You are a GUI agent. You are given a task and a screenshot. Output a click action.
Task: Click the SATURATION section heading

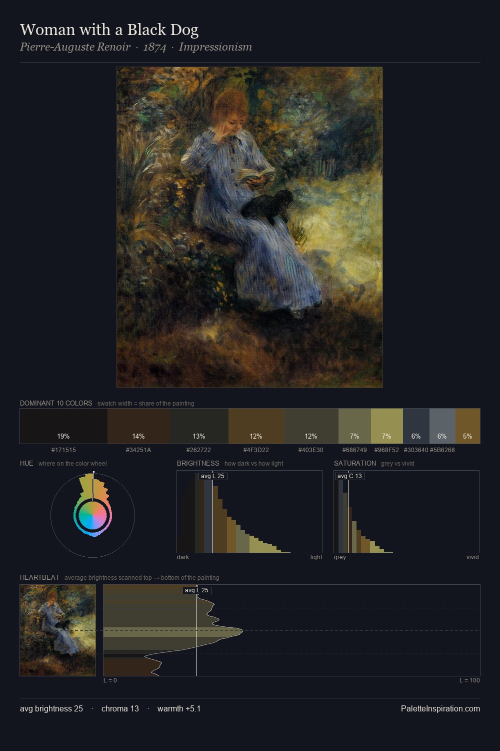pyautogui.click(x=355, y=463)
